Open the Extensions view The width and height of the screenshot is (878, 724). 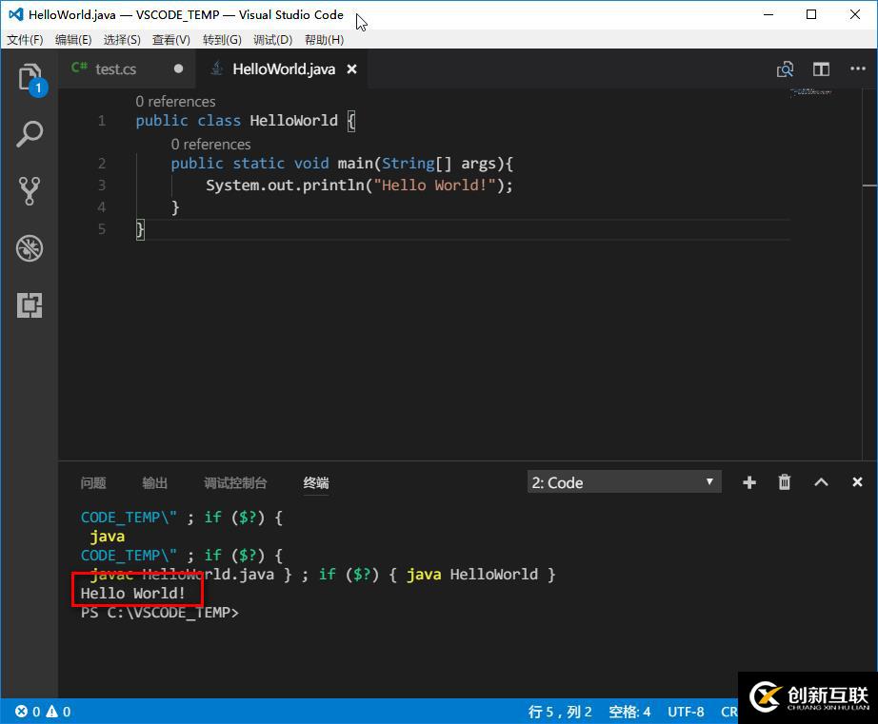30,305
